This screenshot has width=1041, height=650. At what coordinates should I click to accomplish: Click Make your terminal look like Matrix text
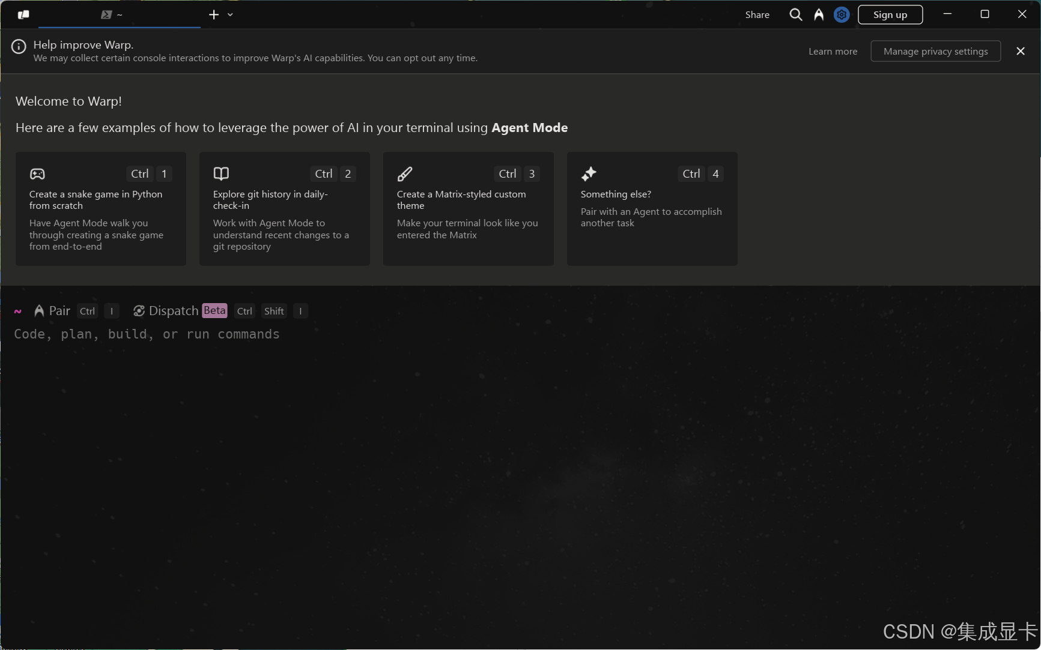click(467, 229)
